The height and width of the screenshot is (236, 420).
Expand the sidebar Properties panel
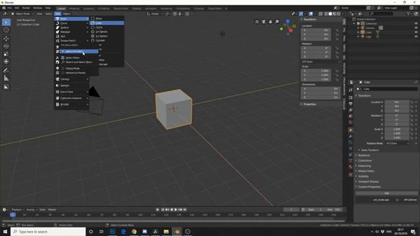coord(309,104)
